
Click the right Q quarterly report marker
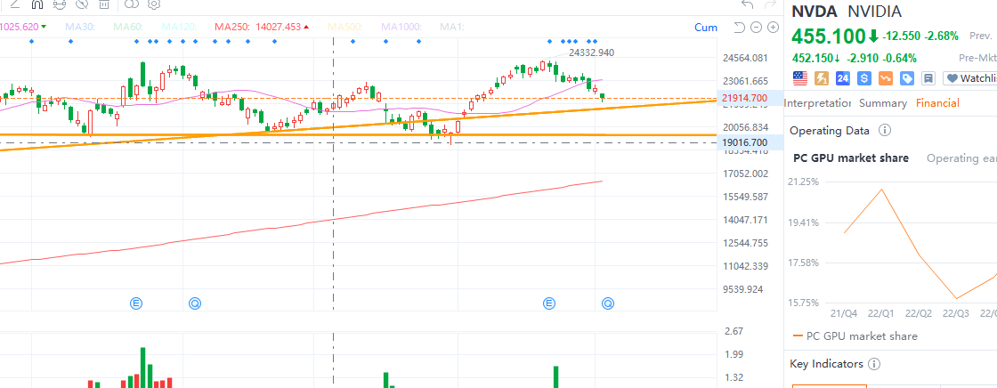coord(608,303)
